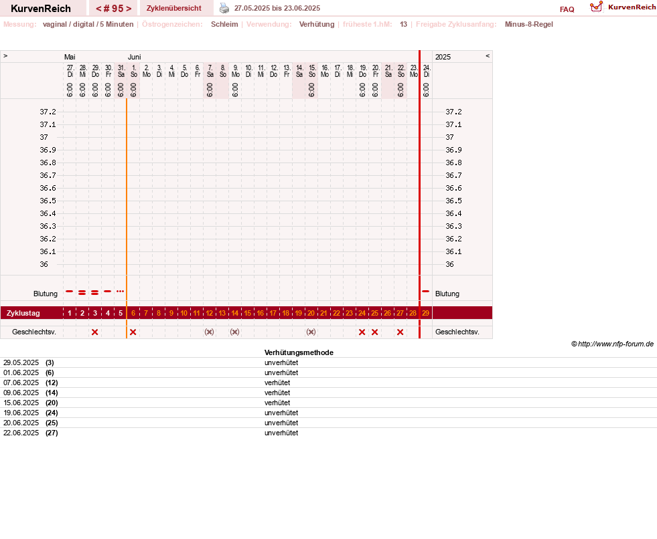Click the table row 09.06.2025 (14)

328,393
